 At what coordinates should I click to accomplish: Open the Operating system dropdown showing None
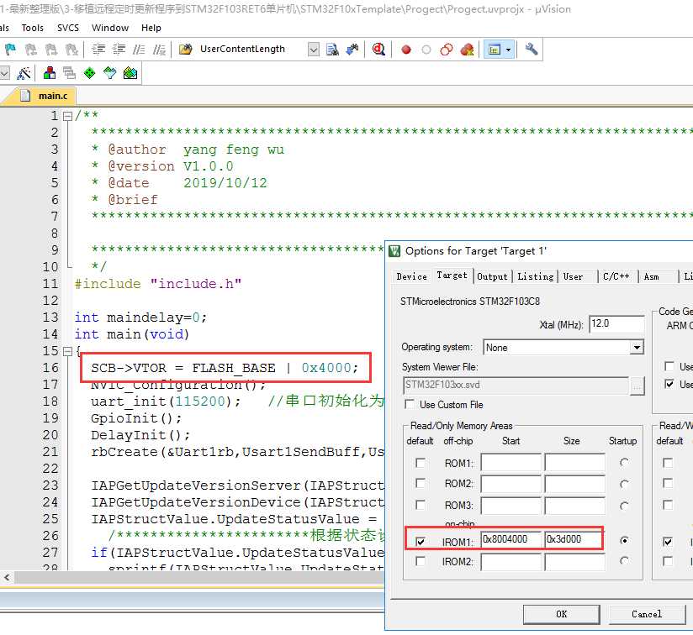click(637, 347)
